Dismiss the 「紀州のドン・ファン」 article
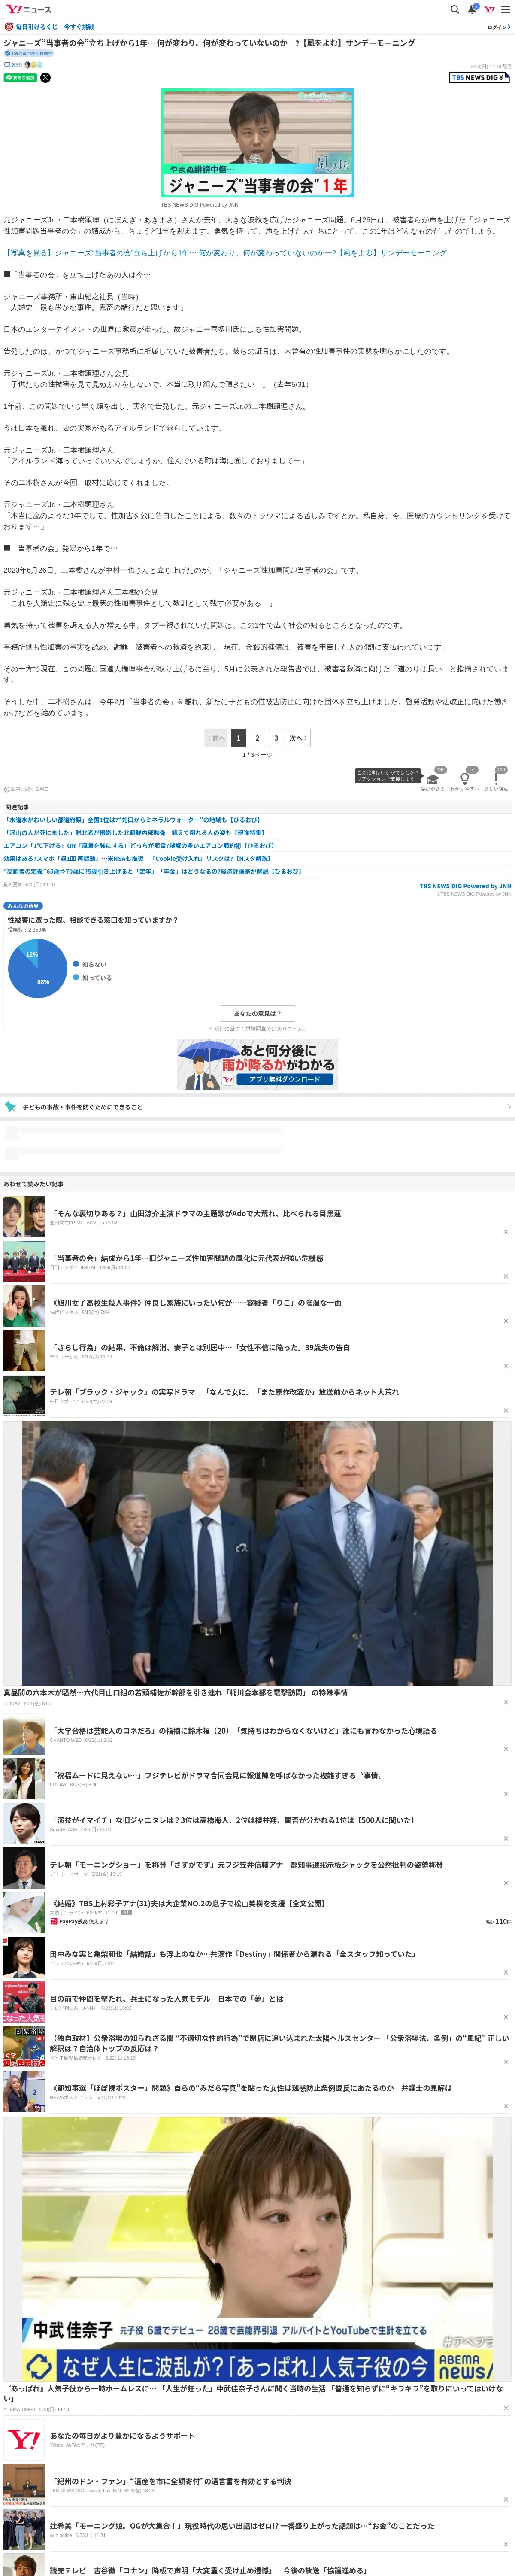This screenshot has height=2576, width=515. pos(505,2499)
